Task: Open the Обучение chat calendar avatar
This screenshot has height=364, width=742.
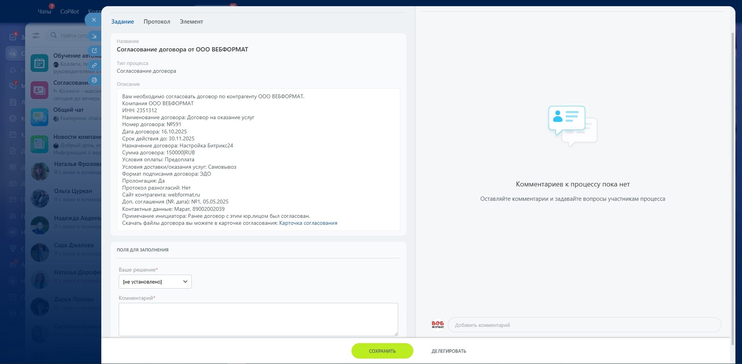Action: pos(39,63)
